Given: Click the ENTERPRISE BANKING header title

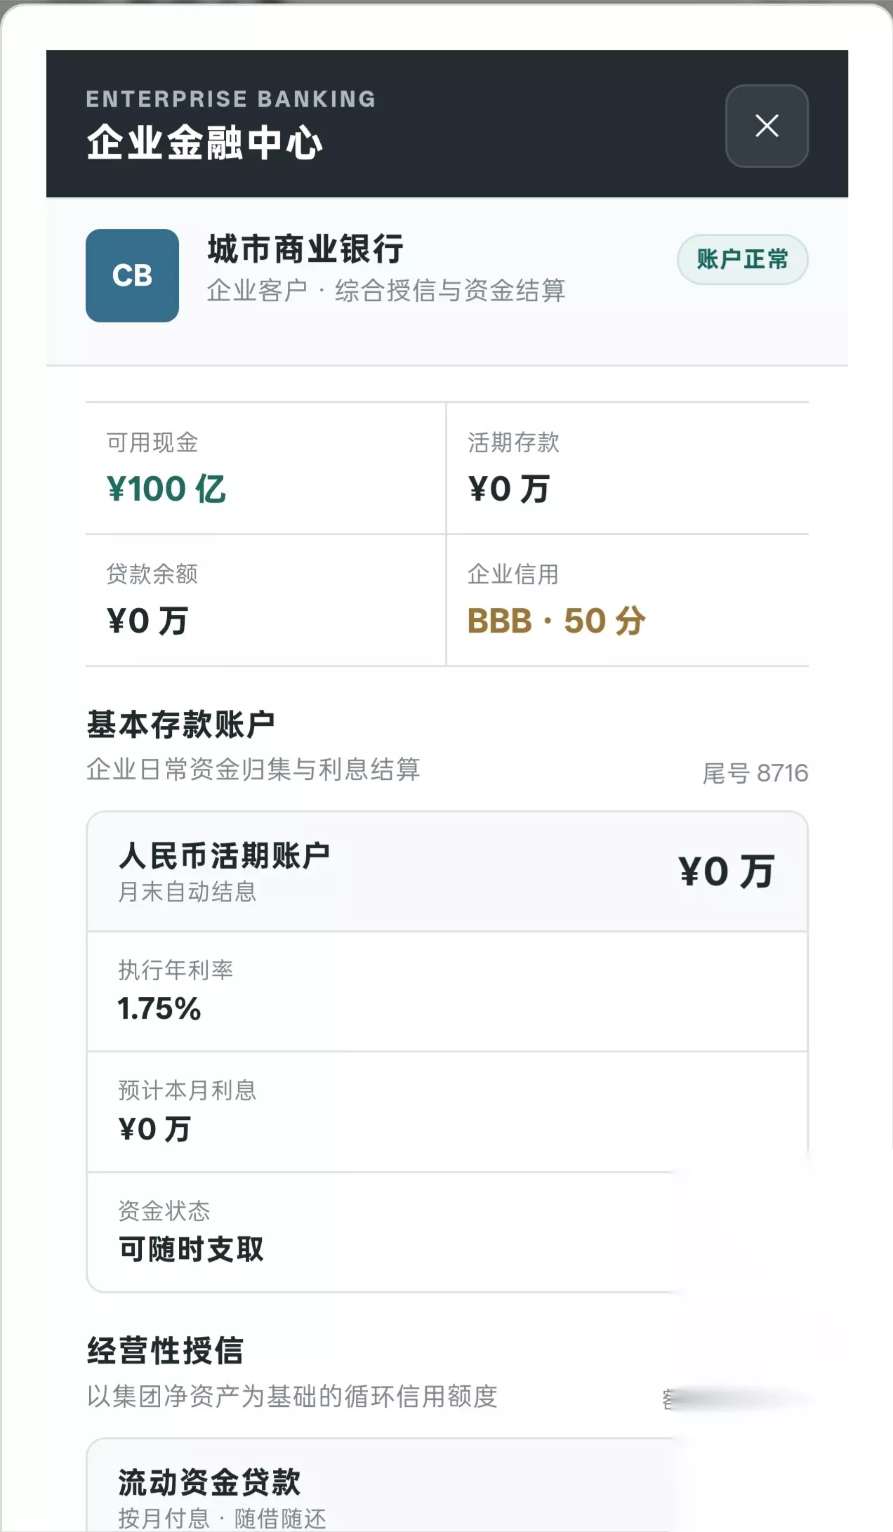Looking at the screenshot, I should [x=231, y=99].
